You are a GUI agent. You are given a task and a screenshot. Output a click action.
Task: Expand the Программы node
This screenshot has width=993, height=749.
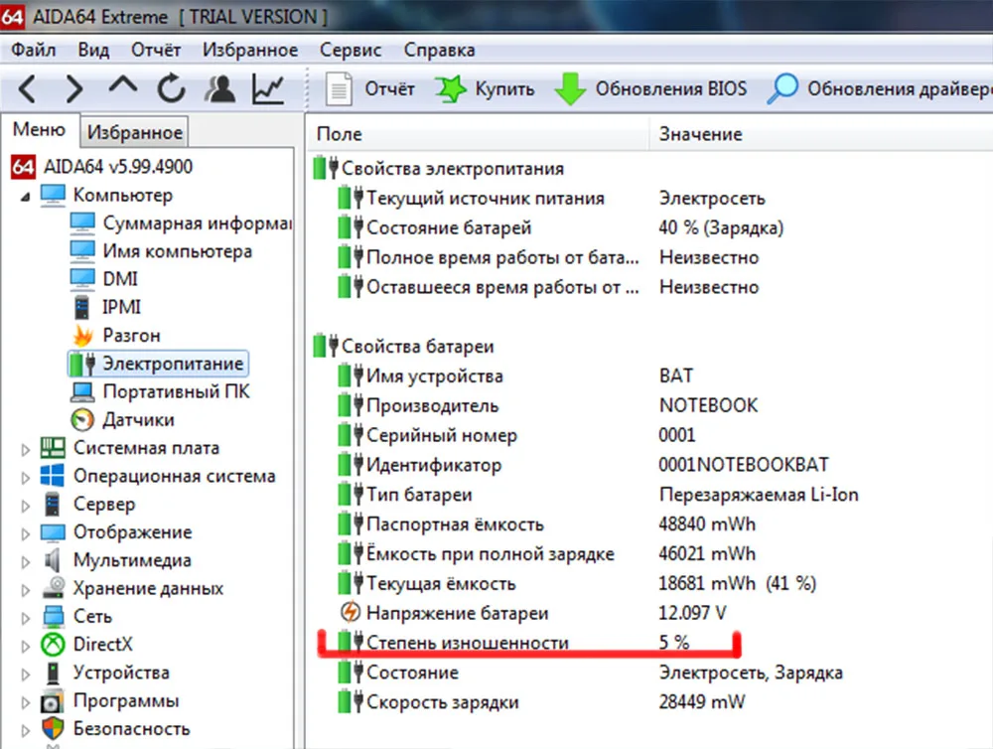pos(26,702)
